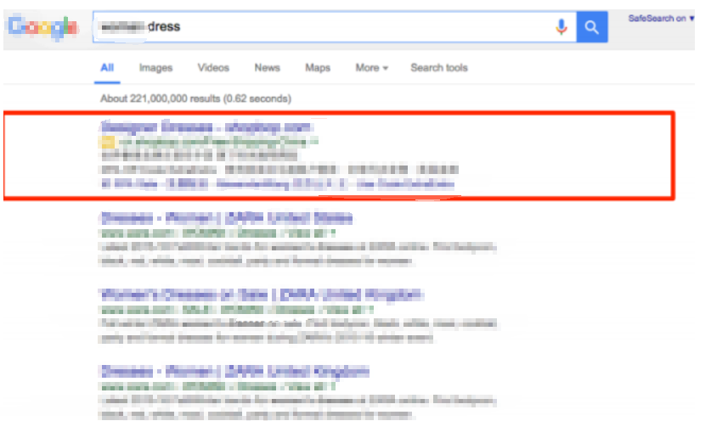
Task: Open the ad result title in the red box
Action: tap(206, 126)
